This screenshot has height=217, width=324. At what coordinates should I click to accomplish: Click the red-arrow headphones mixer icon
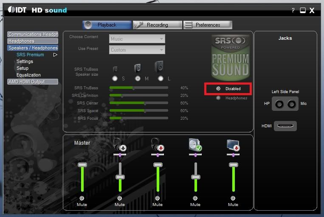(158, 145)
